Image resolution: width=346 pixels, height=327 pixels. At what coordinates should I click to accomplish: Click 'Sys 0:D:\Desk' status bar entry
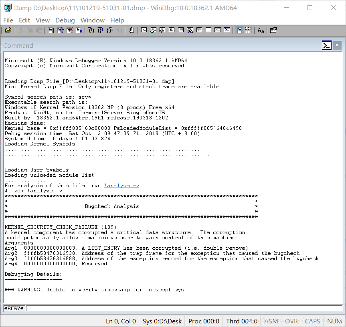(x=162, y=321)
